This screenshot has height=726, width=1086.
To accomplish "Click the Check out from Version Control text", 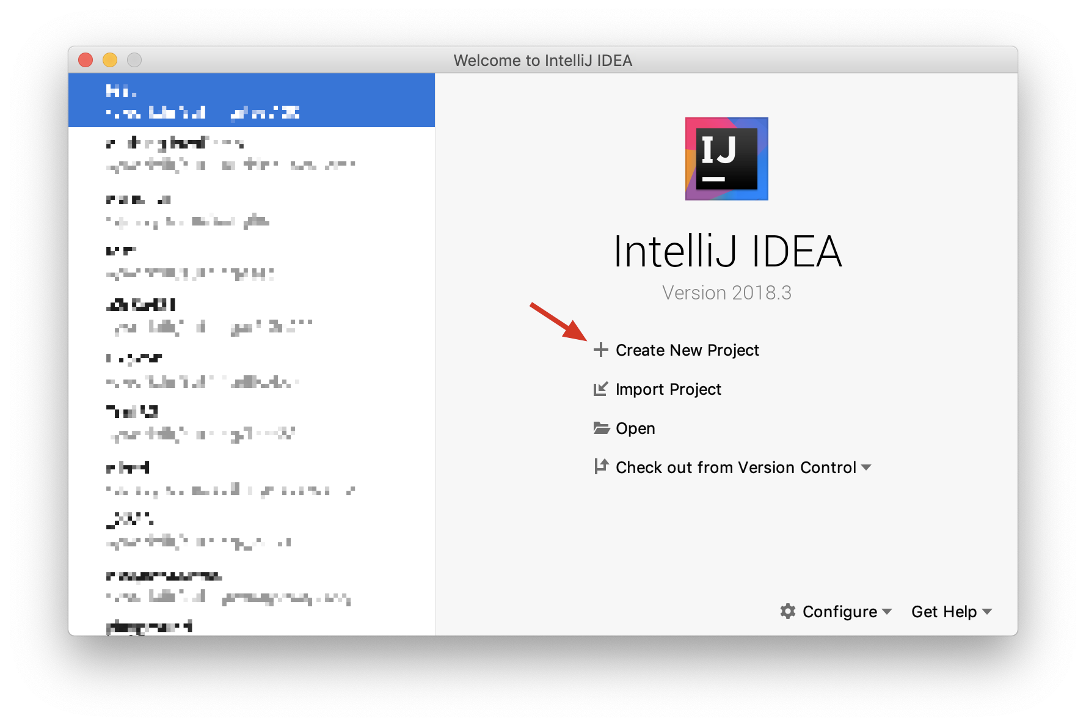I will click(x=735, y=468).
